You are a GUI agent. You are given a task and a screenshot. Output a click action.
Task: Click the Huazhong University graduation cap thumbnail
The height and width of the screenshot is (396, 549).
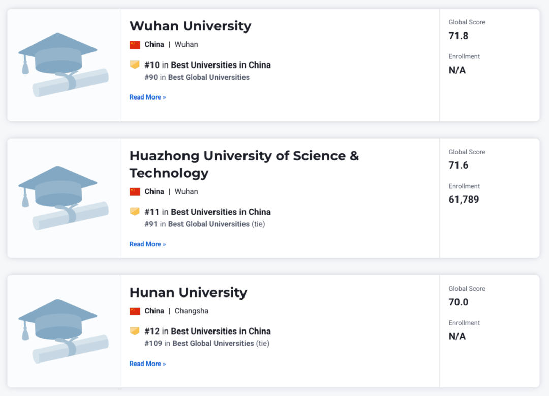(64, 198)
